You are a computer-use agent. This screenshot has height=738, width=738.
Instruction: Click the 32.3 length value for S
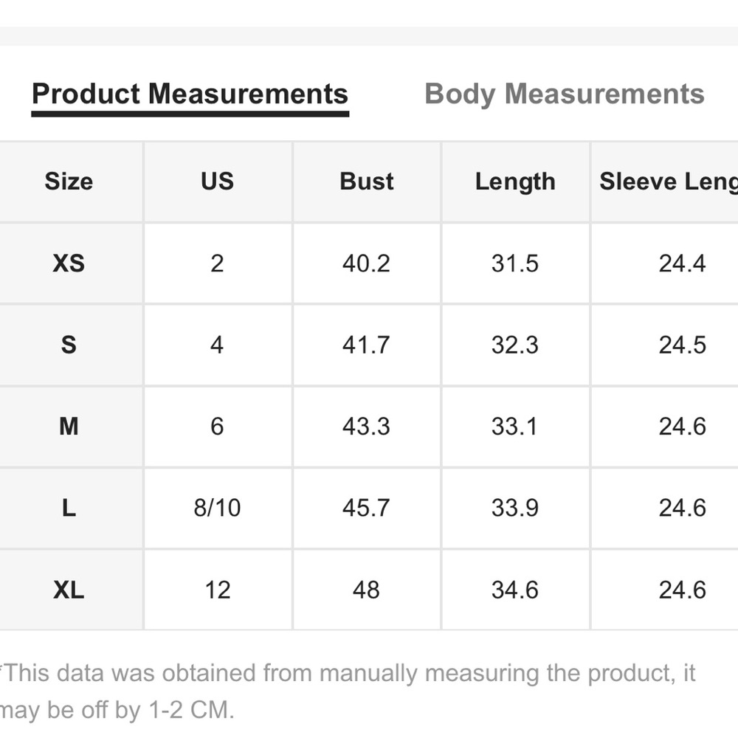pos(515,345)
